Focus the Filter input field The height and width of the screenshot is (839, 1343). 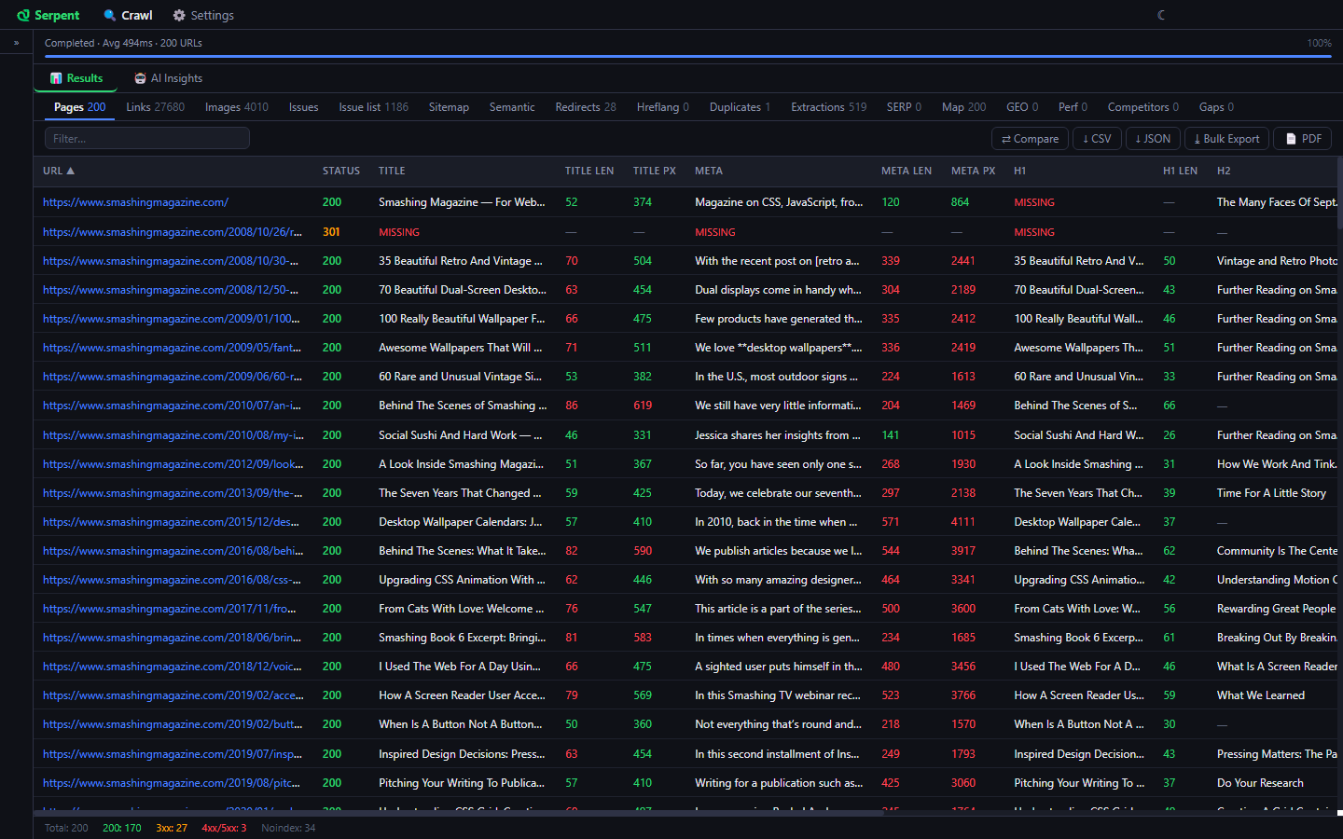coord(147,138)
